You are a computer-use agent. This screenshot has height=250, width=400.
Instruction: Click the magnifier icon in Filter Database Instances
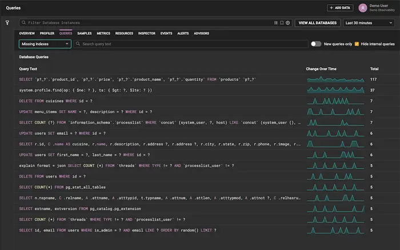(24, 23)
